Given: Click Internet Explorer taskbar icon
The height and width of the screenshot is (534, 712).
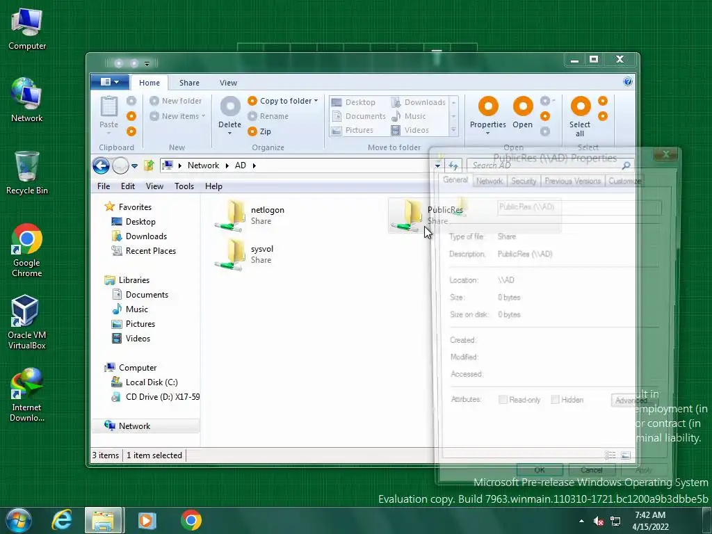Looking at the screenshot, I should [62, 520].
